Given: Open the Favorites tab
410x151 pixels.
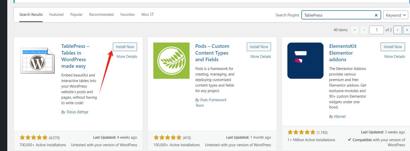Looking at the screenshot, I should coord(127,14).
